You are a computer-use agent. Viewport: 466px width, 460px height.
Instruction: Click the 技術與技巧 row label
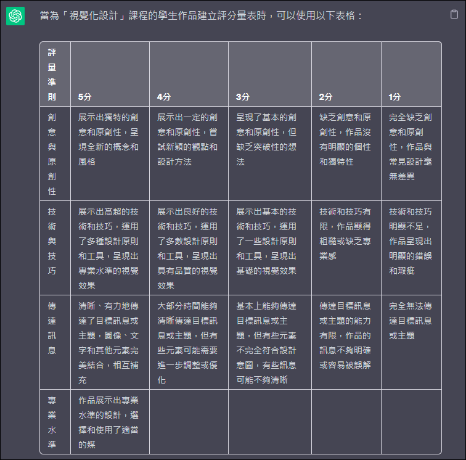pos(55,248)
